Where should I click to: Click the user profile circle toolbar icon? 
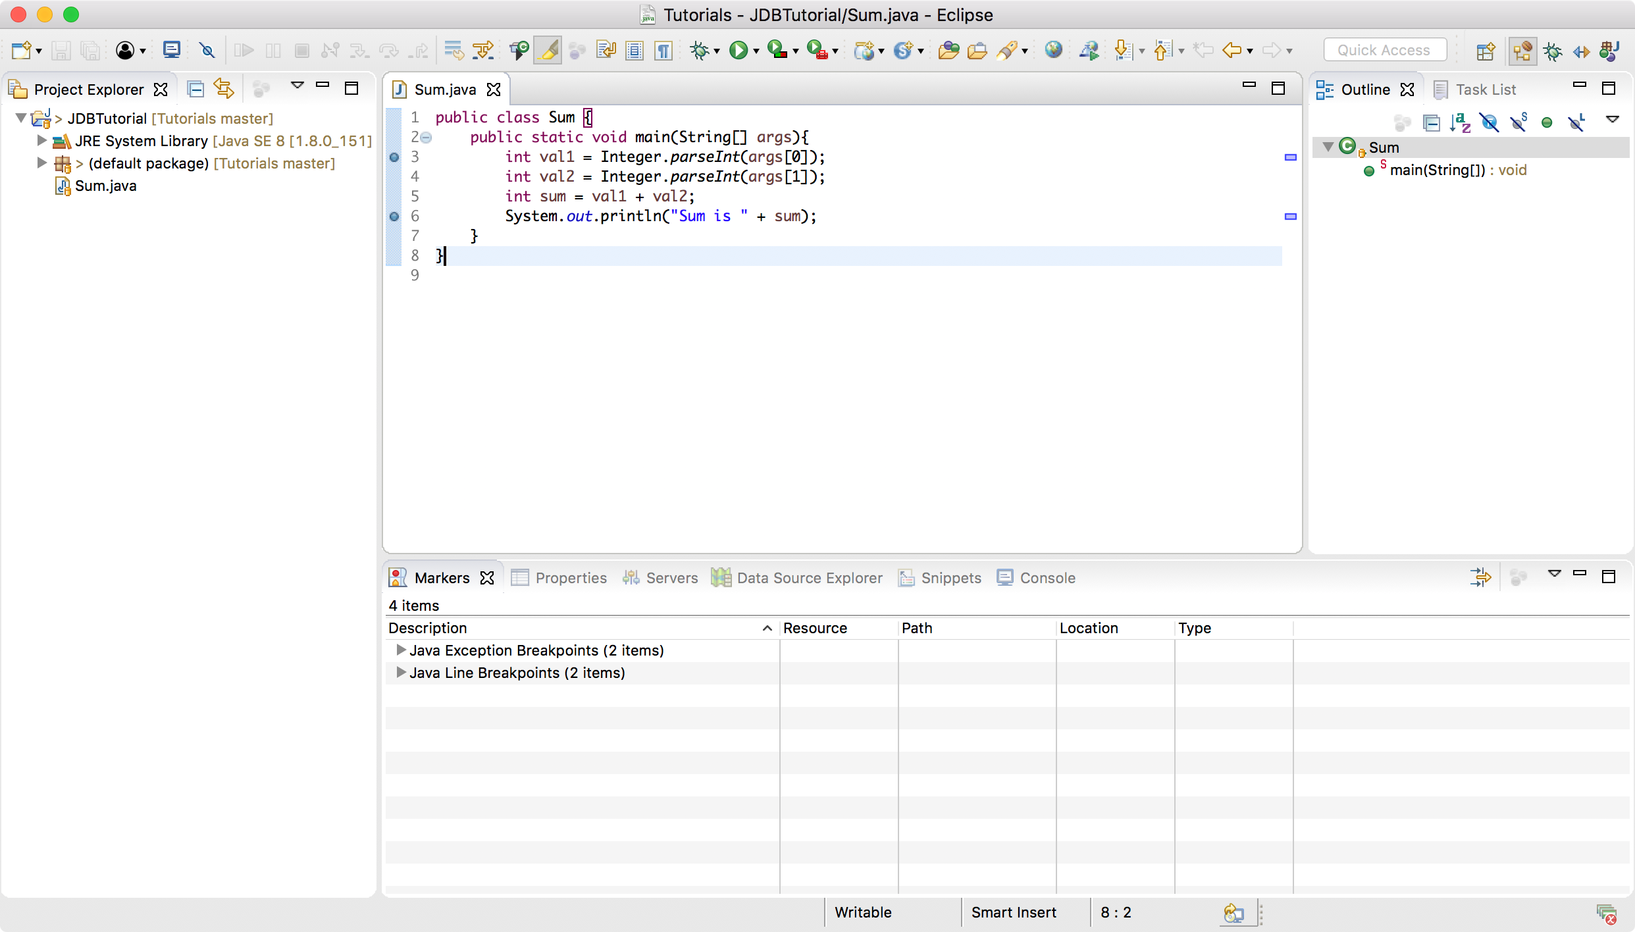[x=125, y=51]
